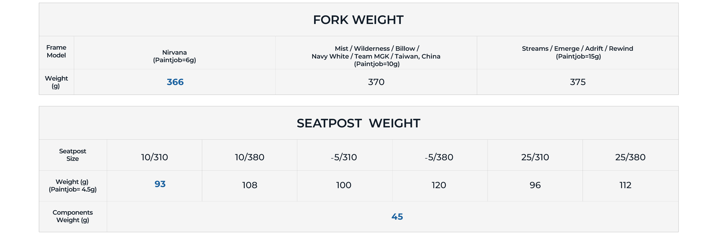Click the 120 seatpost weight value
Image resolution: width=716 pixels, height=240 pixels.
pyautogui.click(x=439, y=185)
